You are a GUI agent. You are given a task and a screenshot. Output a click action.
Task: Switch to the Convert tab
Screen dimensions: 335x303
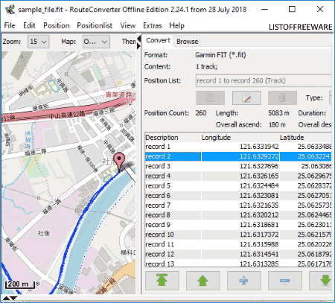click(x=158, y=40)
